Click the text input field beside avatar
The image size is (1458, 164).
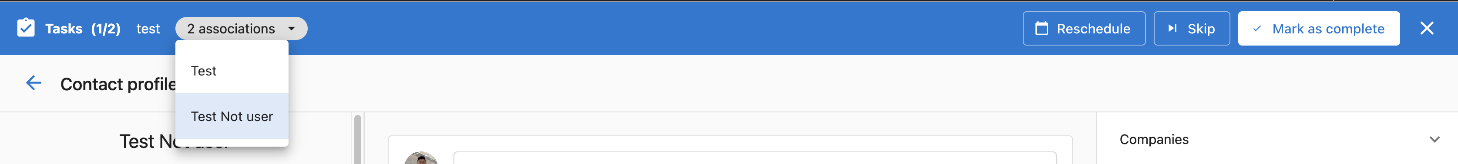pyautogui.click(x=755, y=158)
